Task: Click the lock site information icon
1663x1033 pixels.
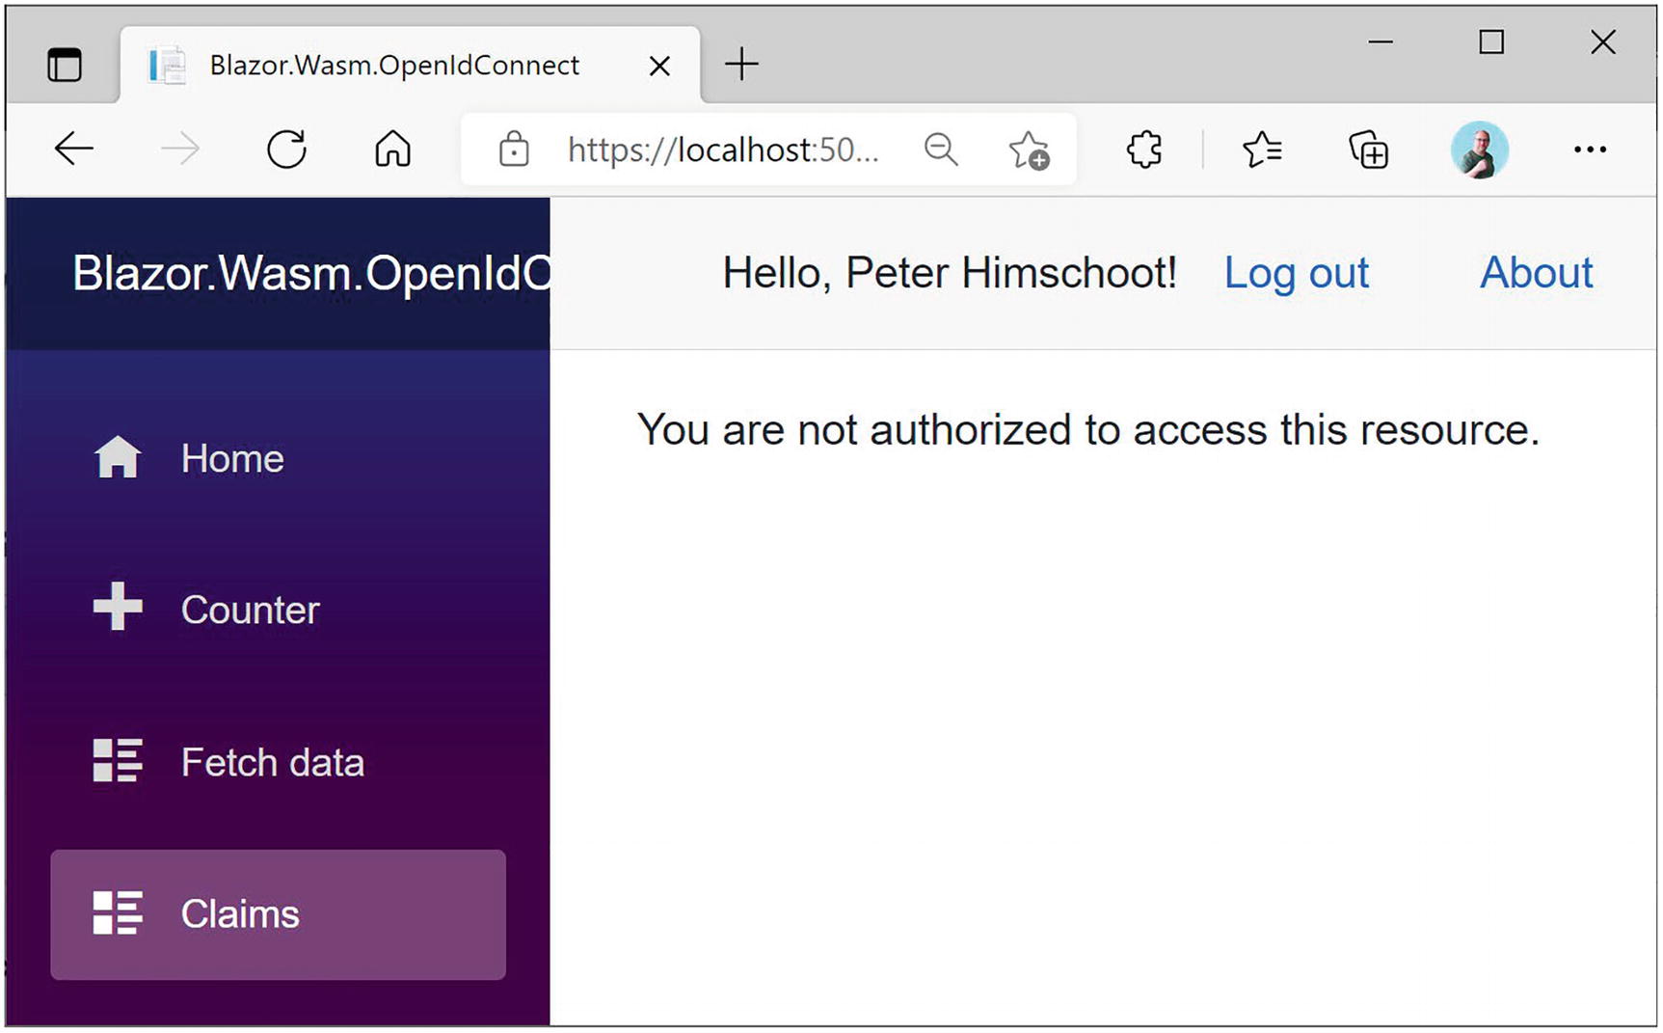Action: click(514, 150)
